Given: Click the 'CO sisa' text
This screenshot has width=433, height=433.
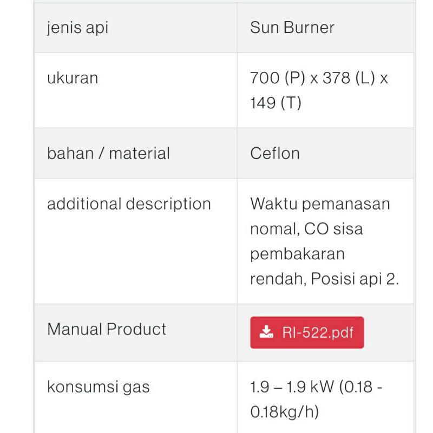Looking at the screenshot, I should pos(333,229).
